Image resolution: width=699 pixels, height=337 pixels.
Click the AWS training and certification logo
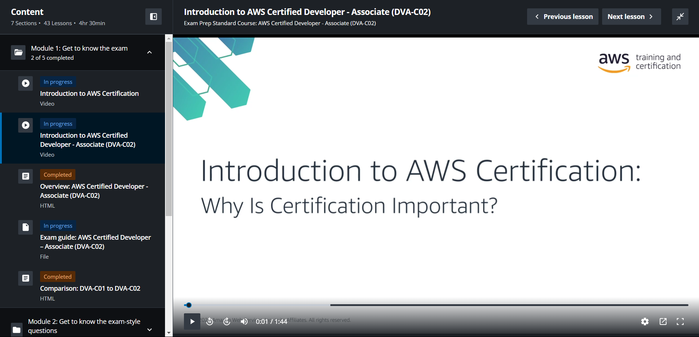(639, 62)
